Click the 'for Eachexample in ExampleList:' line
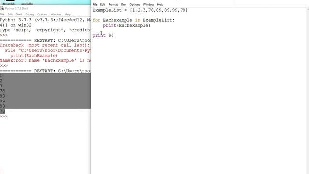Image resolution: width=309 pixels, height=174 pixels. pos(133,20)
